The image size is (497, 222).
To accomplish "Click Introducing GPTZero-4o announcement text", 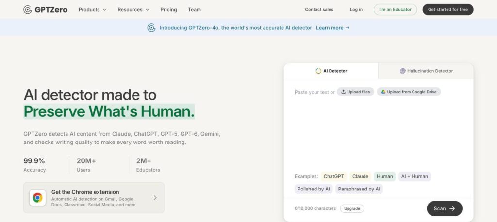I will point(235,28).
